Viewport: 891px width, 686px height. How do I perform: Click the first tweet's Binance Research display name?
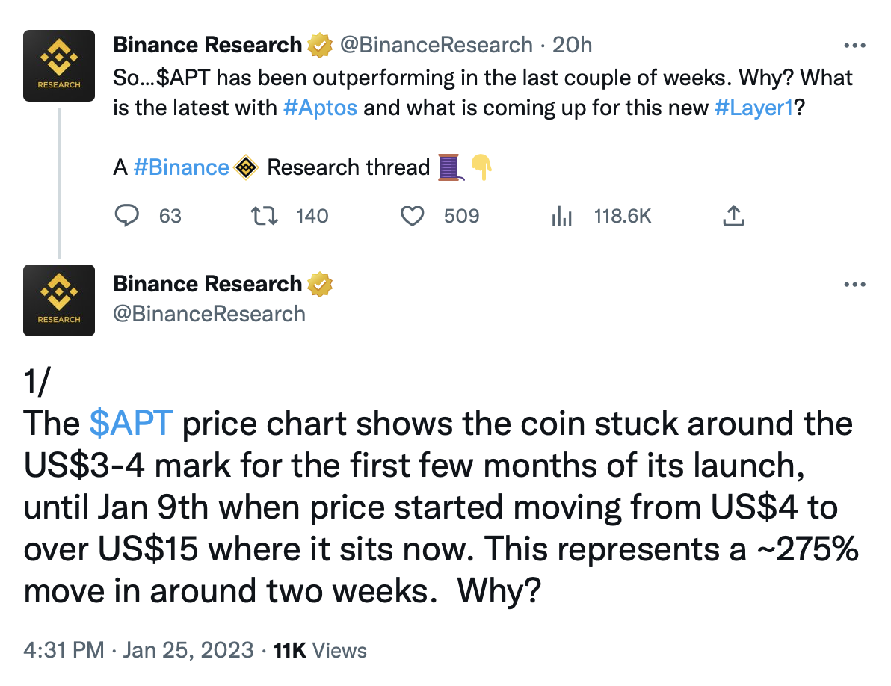click(207, 45)
